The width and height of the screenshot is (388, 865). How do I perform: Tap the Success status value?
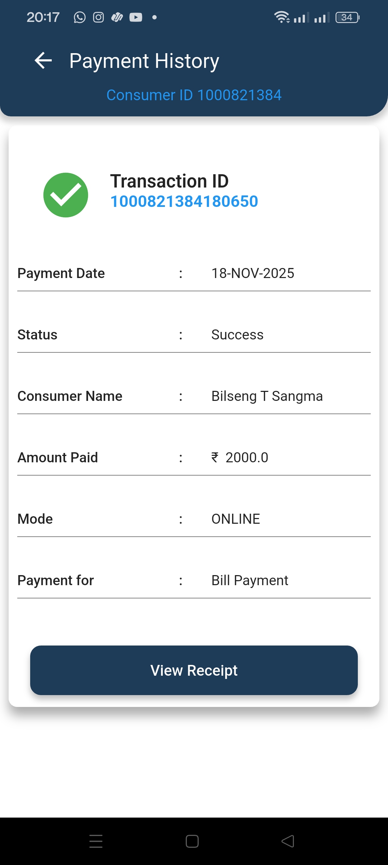(x=237, y=335)
